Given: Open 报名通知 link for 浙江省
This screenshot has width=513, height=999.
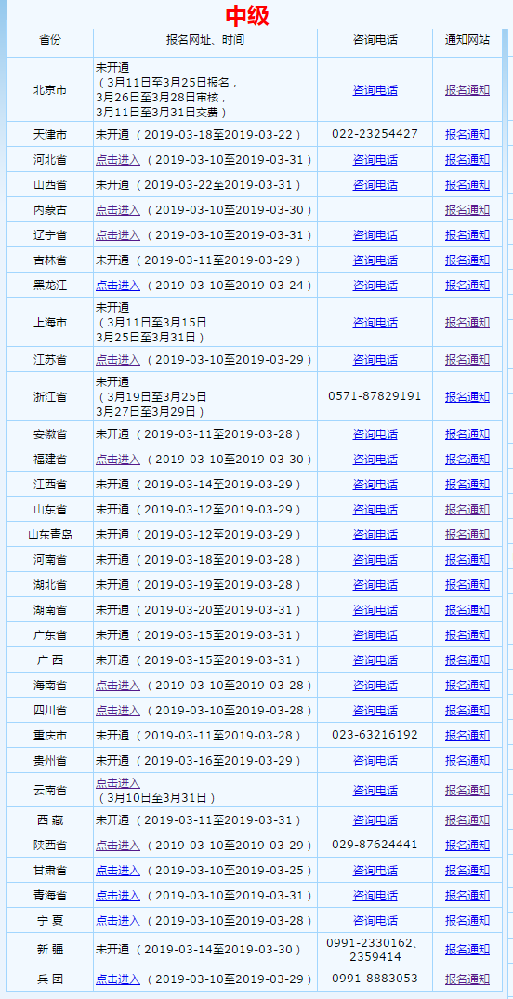Looking at the screenshot, I should [x=467, y=397].
